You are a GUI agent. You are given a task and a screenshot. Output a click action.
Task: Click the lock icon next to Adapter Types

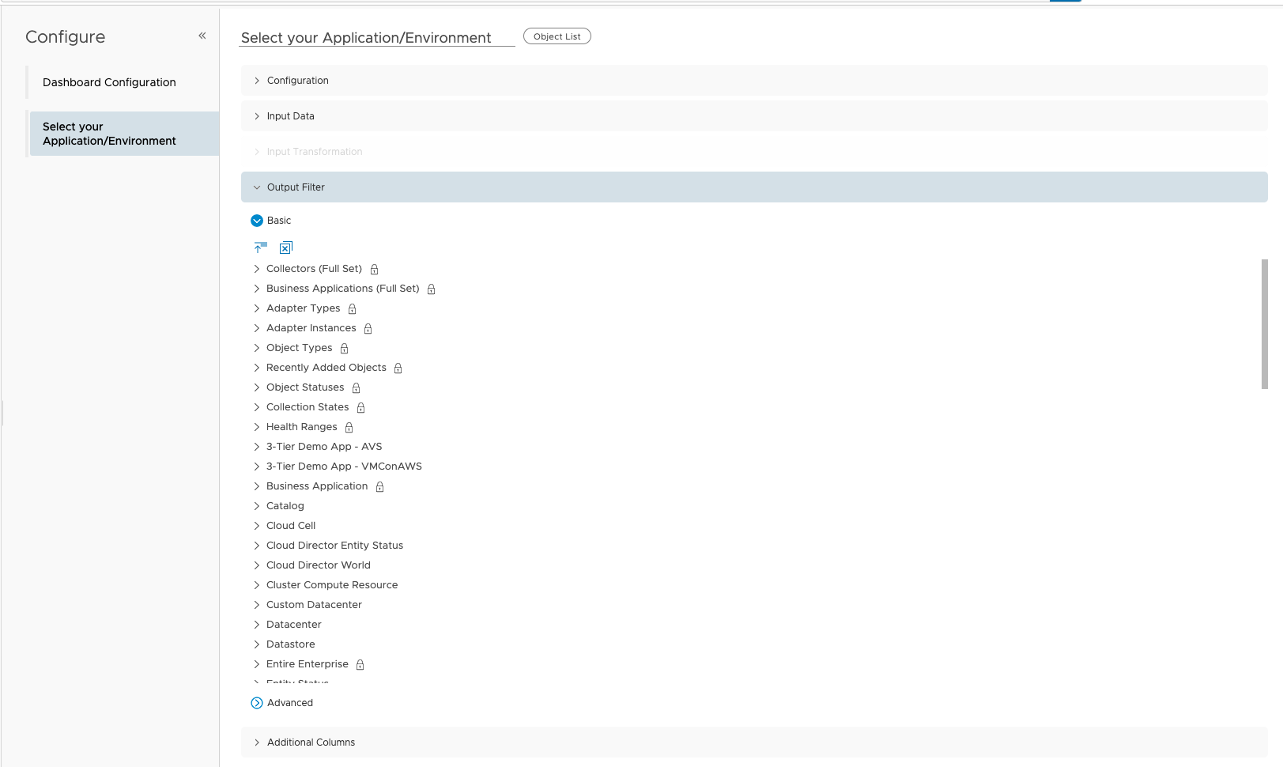coord(351,308)
